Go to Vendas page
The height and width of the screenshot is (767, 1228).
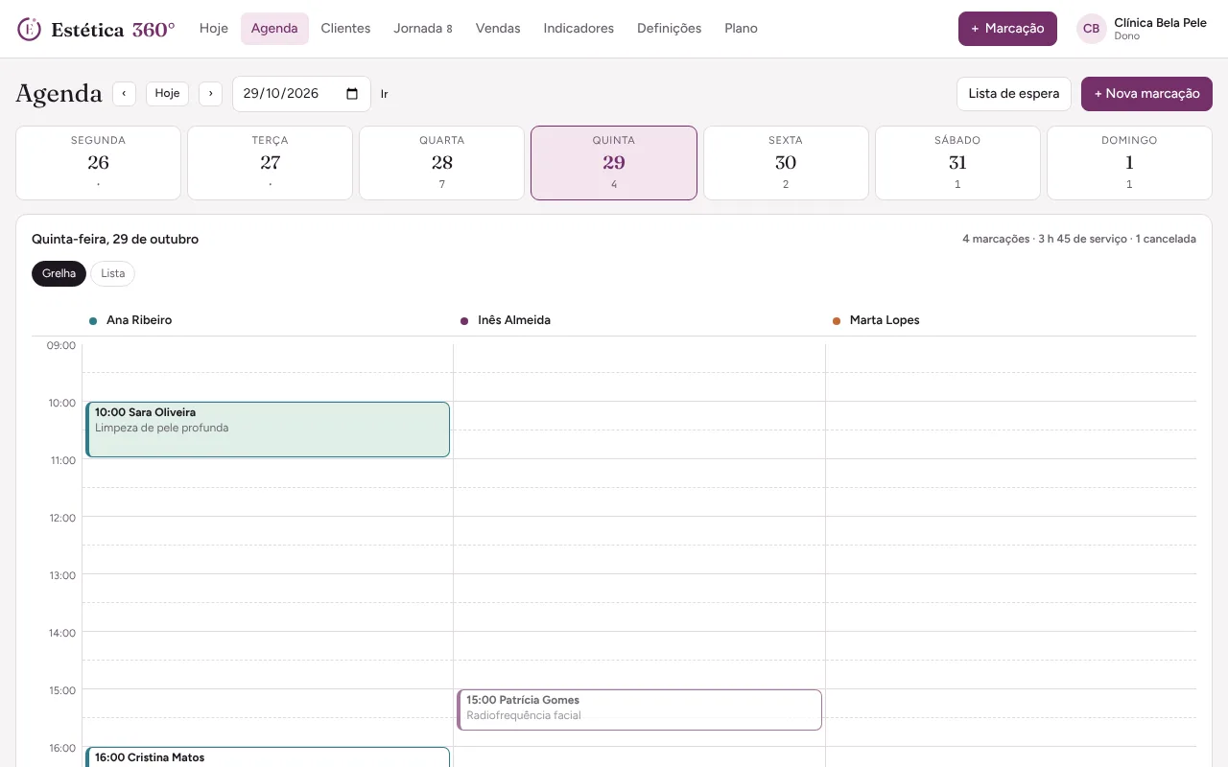coord(498,29)
